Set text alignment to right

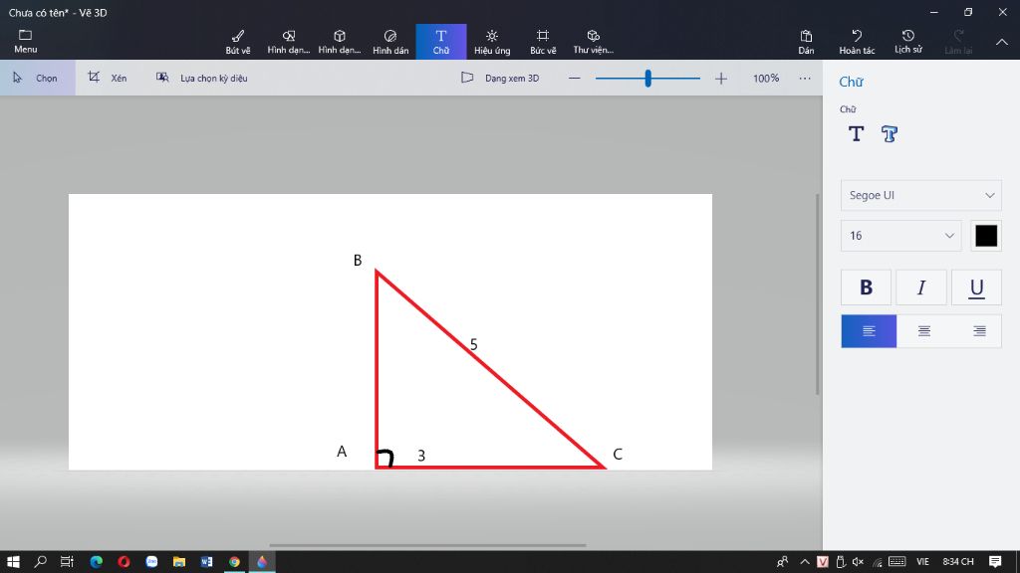978,331
